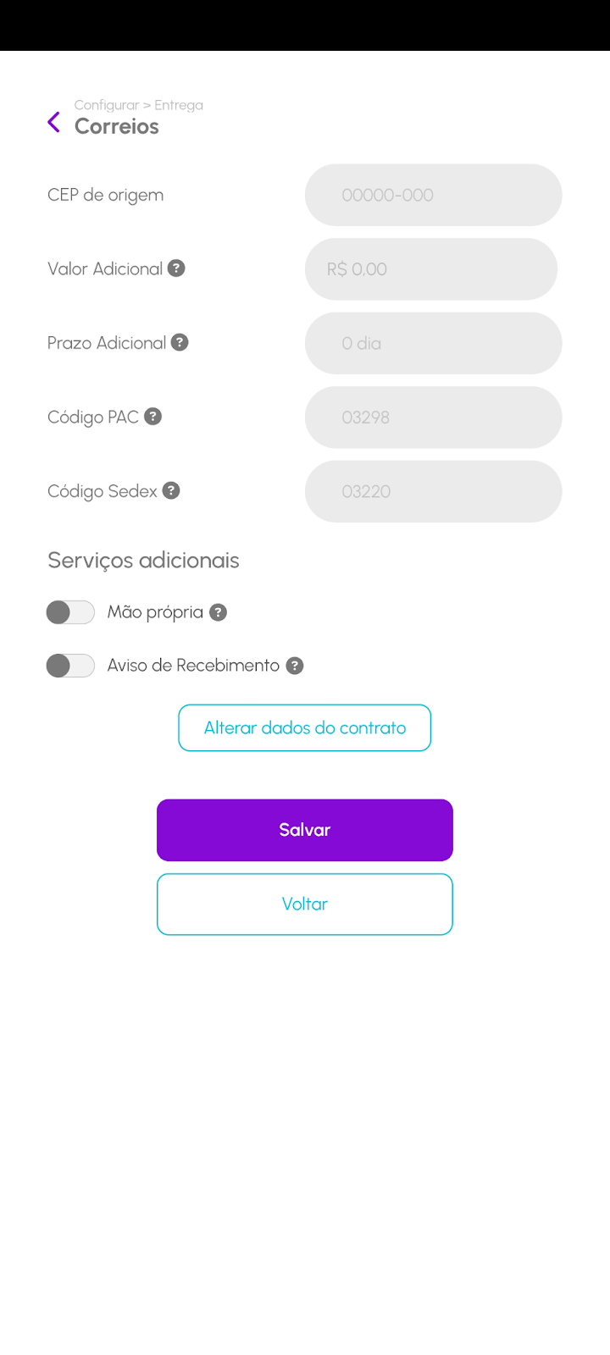Tap help icon beside Mão própria
This screenshot has height=1355, width=610.
(218, 612)
